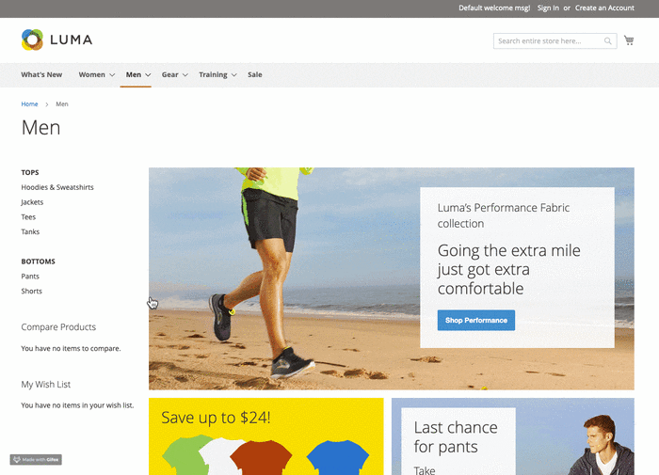Click the Luma logo icon
The width and height of the screenshot is (659, 475).
(33, 40)
